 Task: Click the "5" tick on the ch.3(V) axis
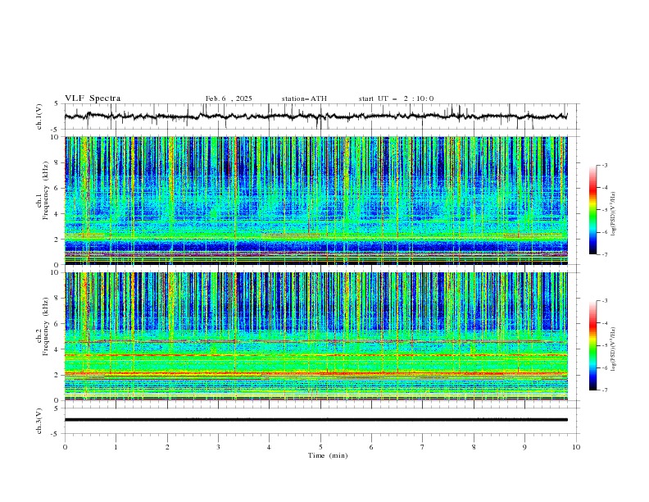point(57,408)
